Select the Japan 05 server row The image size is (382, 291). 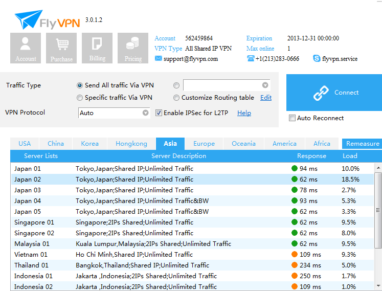tap(192, 211)
